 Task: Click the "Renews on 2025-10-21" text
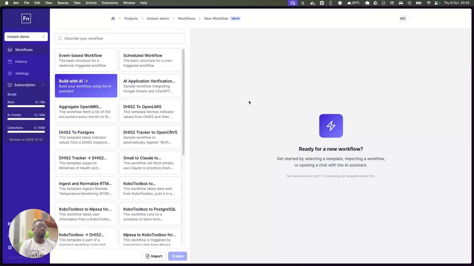tap(26, 140)
